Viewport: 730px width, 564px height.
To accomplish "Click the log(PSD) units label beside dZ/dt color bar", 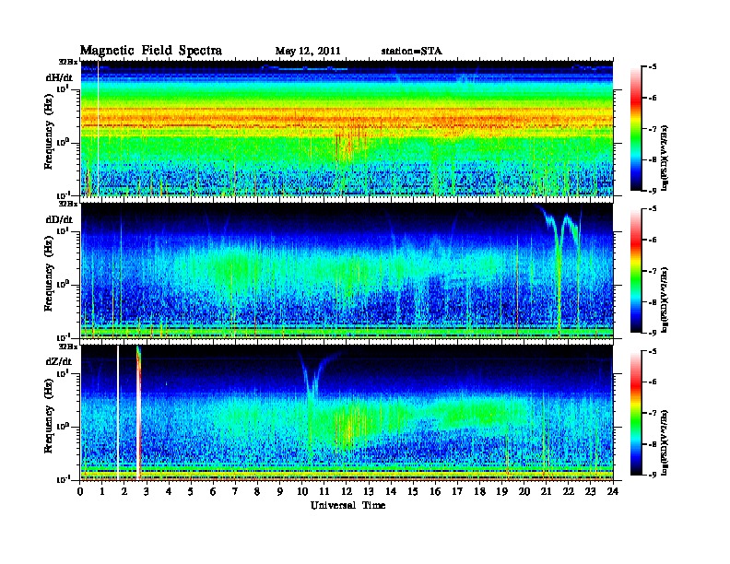I will [x=665, y=442].
